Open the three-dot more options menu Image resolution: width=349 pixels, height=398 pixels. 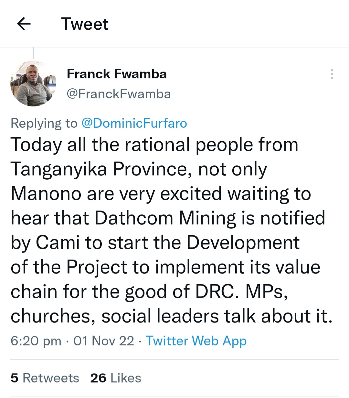tap(332, 74)
